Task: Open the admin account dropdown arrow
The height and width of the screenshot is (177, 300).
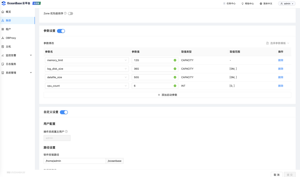Action: click(x=293, y=4)
